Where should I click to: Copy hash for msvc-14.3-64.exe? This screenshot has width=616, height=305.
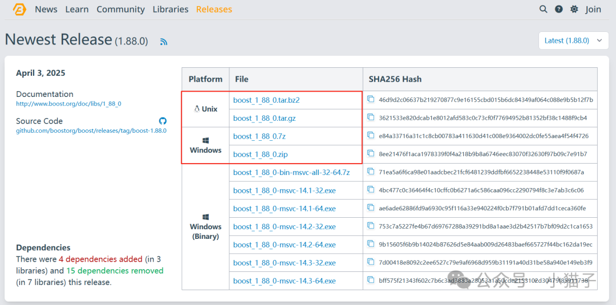tap(371, 280)
